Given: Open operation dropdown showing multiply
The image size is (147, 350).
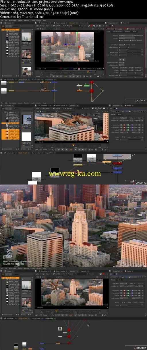Looking at the screenshot, I should 123,118.
